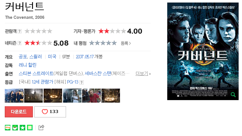Toggle the heart like button showing 133
This screenshot has height=136, width=242.
[50, 112]
